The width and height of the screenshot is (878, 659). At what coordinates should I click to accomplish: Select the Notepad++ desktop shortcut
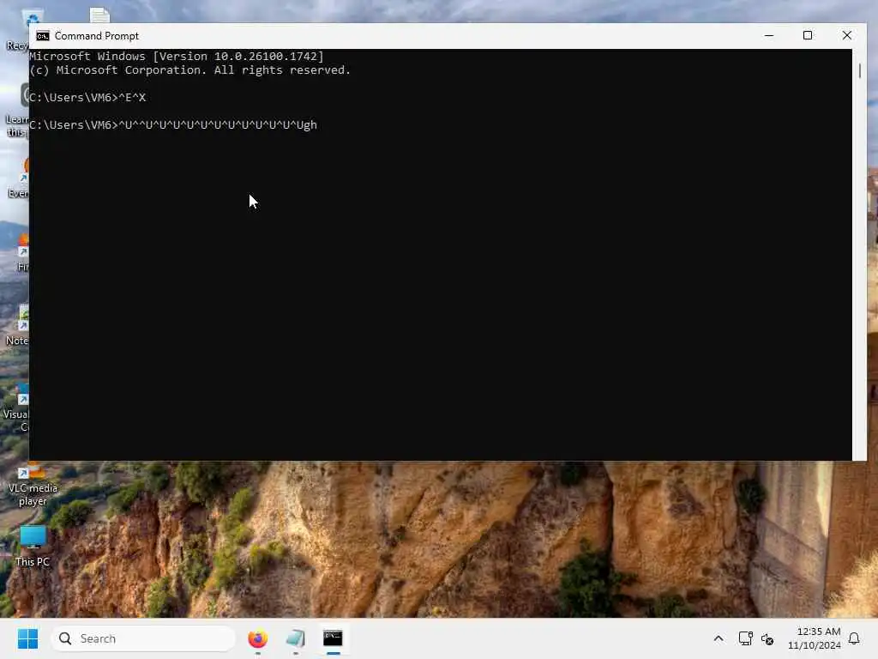[x=18, y=325]
